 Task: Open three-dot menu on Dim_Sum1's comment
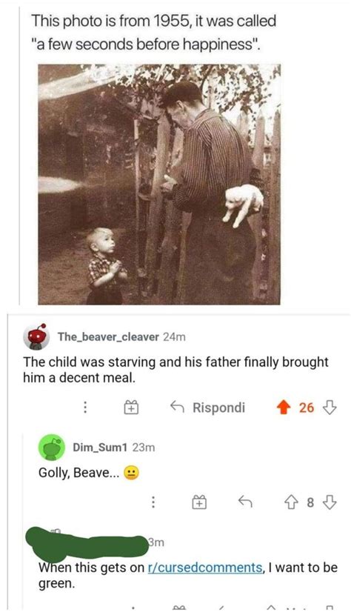[153, 502]
